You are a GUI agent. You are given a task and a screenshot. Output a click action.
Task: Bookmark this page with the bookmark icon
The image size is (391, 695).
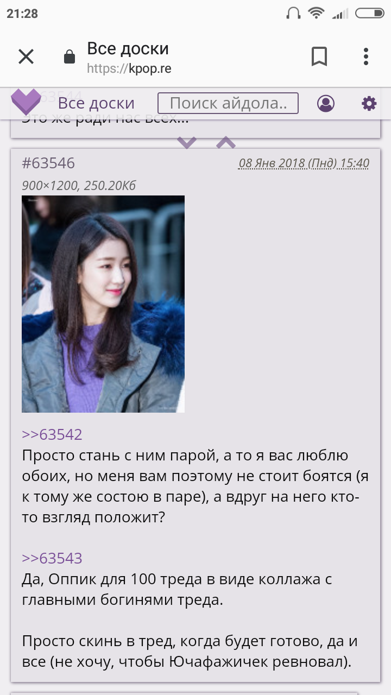click(x=319, y=56)
